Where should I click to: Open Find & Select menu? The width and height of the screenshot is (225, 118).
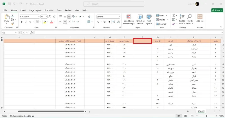(189, 20)
